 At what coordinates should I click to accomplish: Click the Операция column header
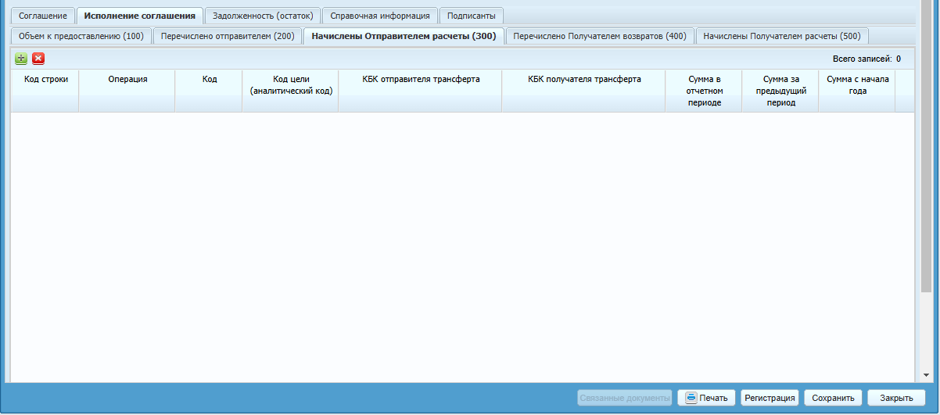(127, 80)
